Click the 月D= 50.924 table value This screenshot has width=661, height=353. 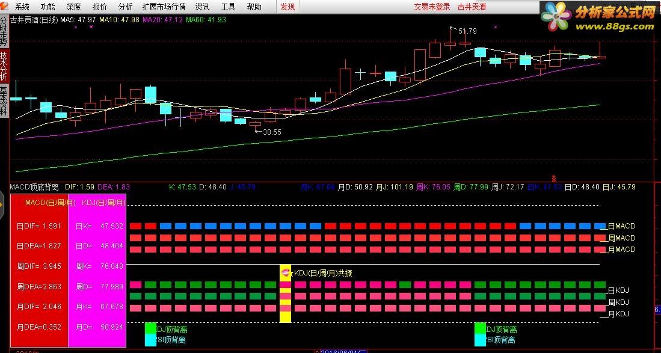pyautogui.click(x=99, y=327)
